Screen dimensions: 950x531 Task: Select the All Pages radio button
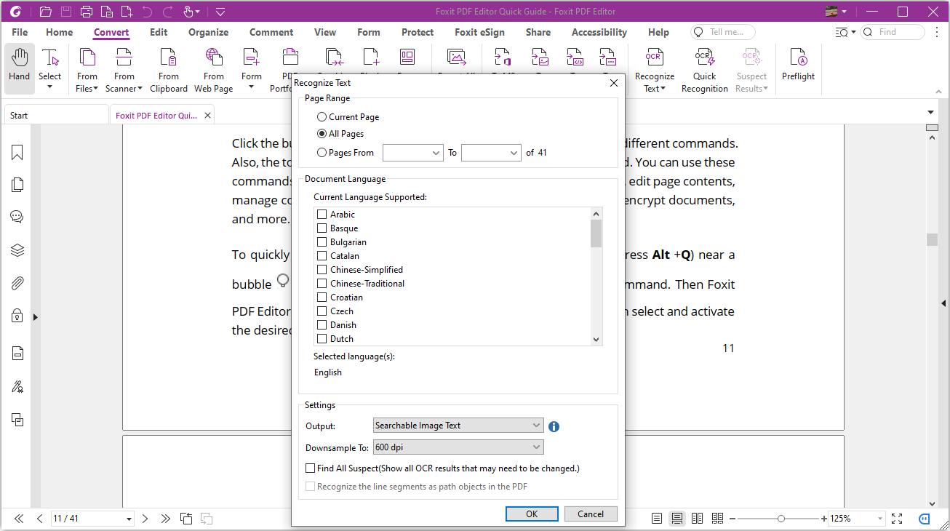pyautogui.click(x=321, y=133)
